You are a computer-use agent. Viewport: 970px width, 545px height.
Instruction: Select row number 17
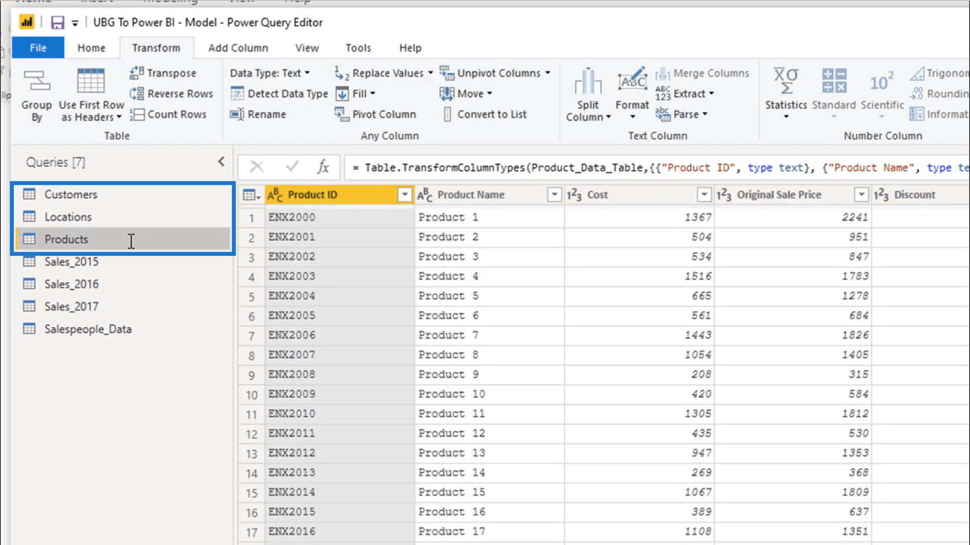[252, 532]
